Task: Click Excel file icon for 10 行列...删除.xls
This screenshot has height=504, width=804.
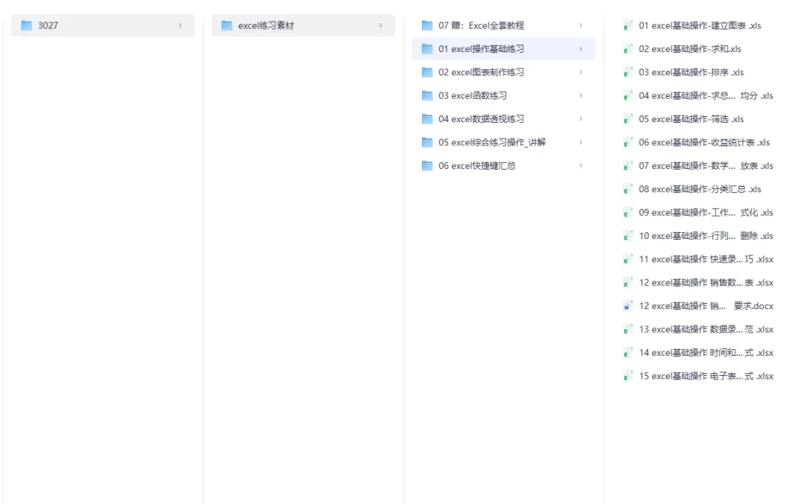Action: click(x=628, y=236)
